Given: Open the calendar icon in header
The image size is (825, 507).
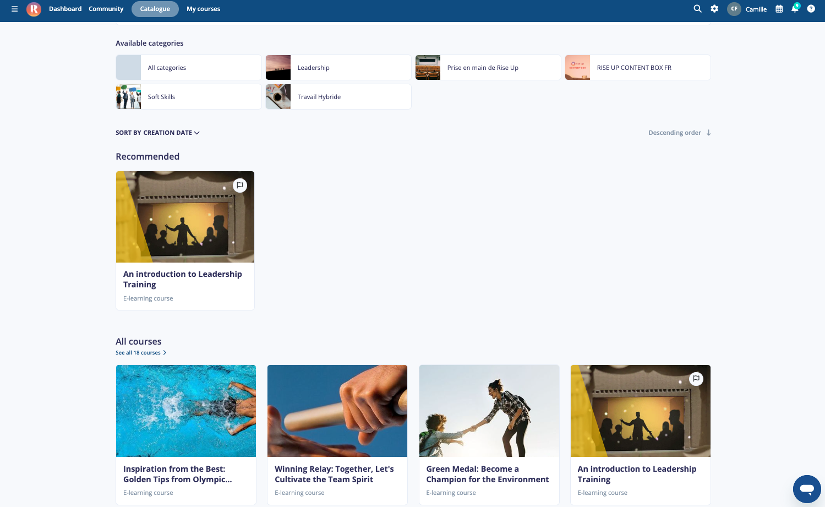Looking at the screenshot, I should coord(779,9).
